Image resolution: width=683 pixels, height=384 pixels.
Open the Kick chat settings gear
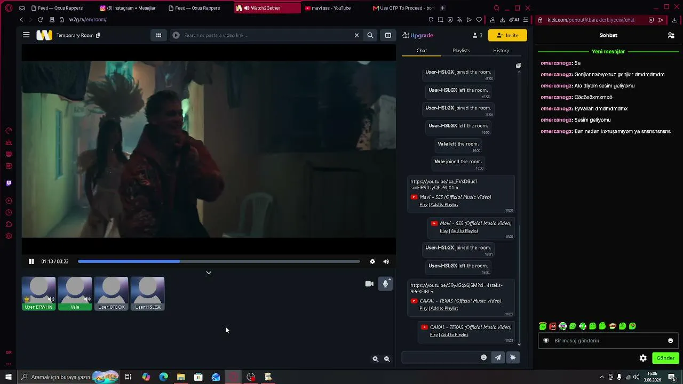point(644,358)
